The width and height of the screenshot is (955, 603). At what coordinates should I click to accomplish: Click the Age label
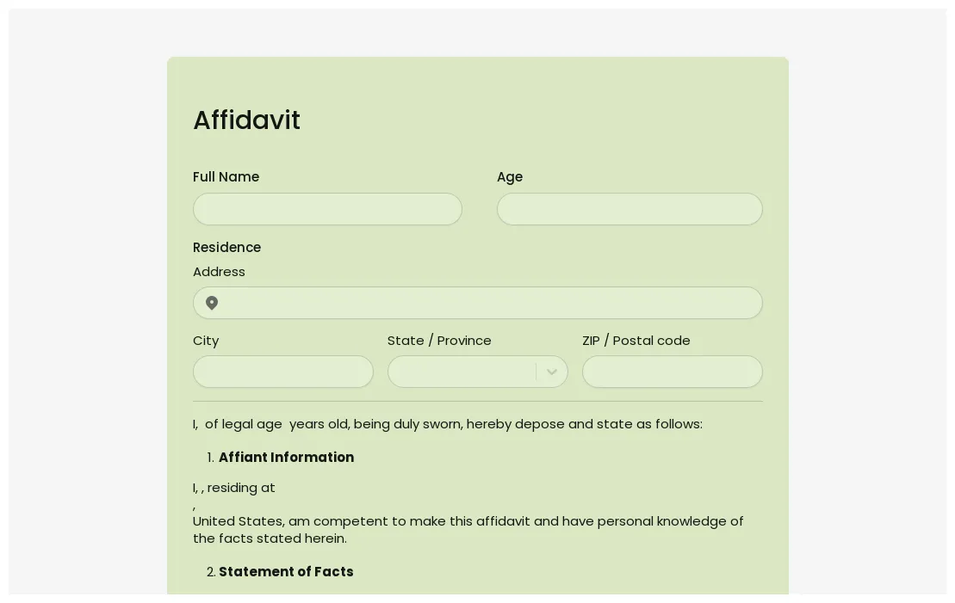510,177
